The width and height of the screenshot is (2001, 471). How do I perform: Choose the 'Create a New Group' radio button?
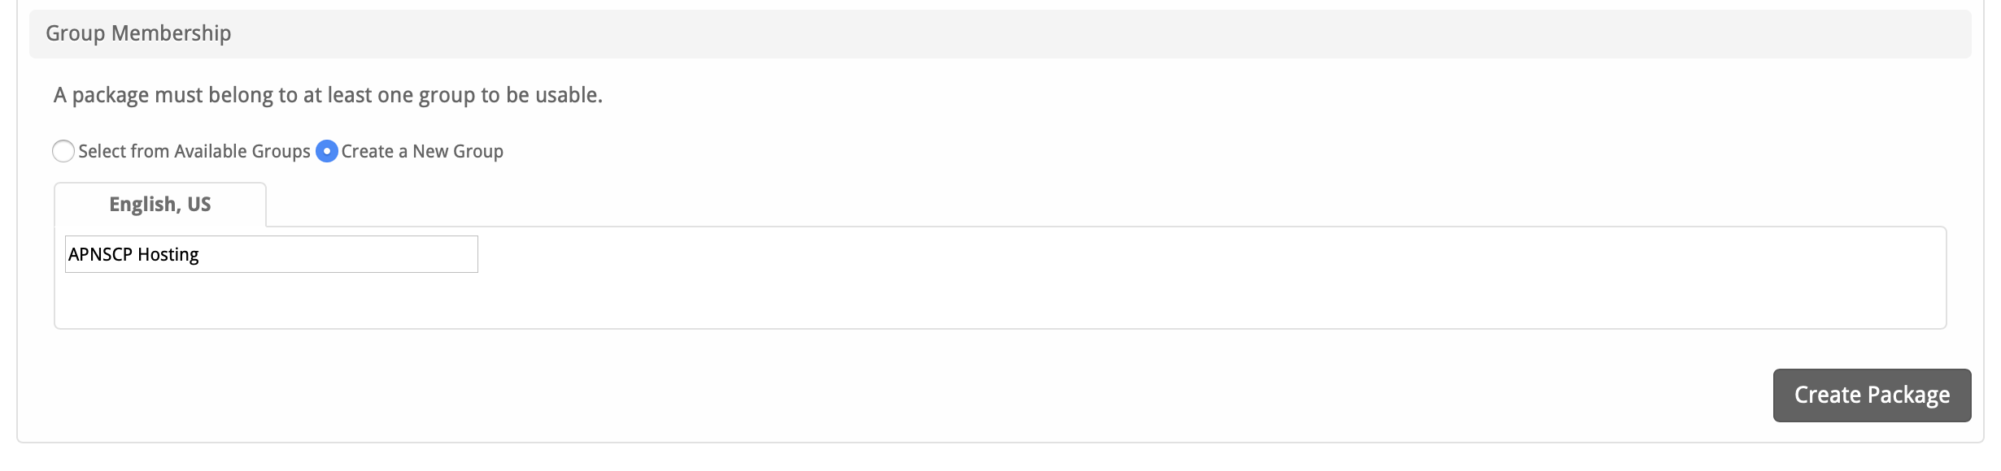click(x=327, y=152)
